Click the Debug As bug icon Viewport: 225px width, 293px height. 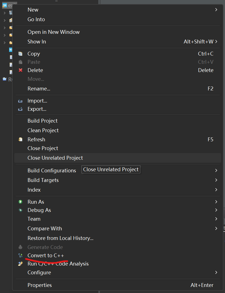(20, 210)
